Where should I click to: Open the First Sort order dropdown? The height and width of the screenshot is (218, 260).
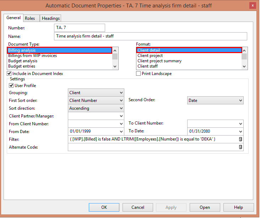click(121, 101)
